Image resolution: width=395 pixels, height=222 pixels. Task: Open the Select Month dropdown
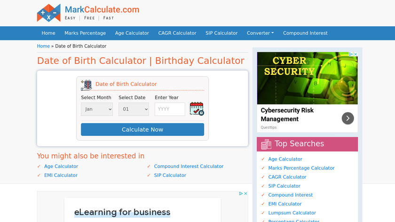(97, 109)
